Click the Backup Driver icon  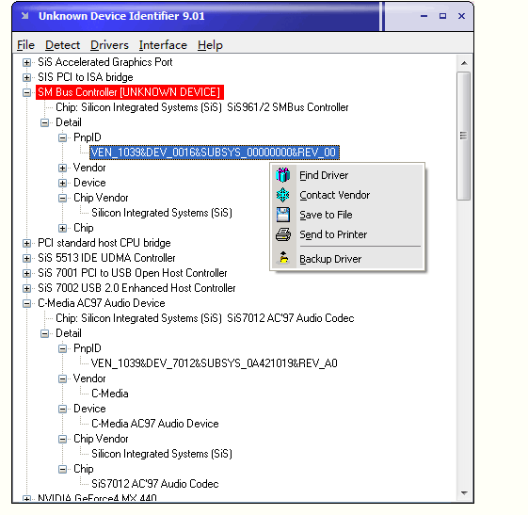click(x=284, y=258)
